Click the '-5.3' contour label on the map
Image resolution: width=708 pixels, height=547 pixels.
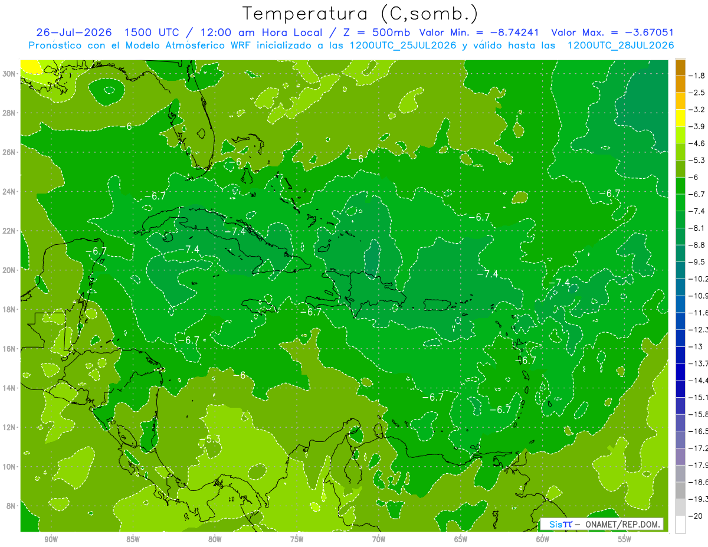[209, 439]
